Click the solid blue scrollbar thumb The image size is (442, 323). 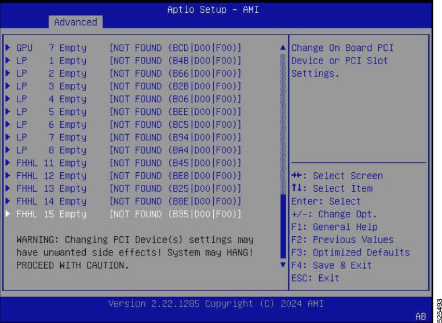point(283,227)
